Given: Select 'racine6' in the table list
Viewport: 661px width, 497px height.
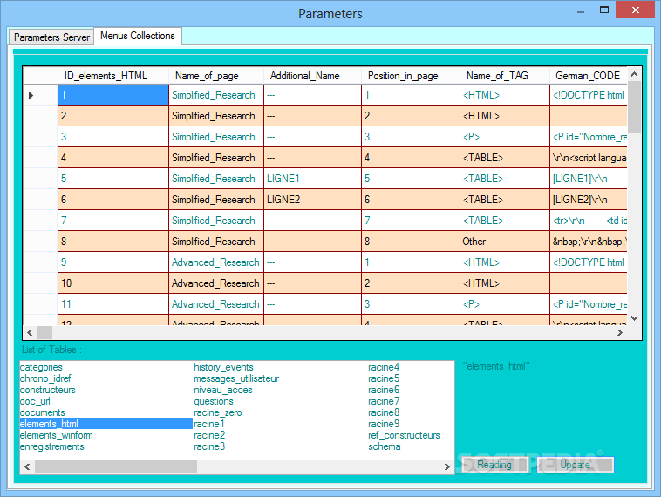Looking at the screenshot, I should point(384,390).
